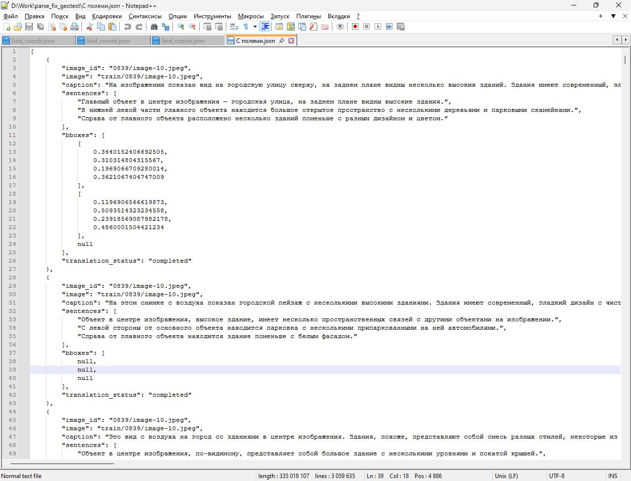Switch to the first Grid_coords.json tab

click(x=33, y=41)
